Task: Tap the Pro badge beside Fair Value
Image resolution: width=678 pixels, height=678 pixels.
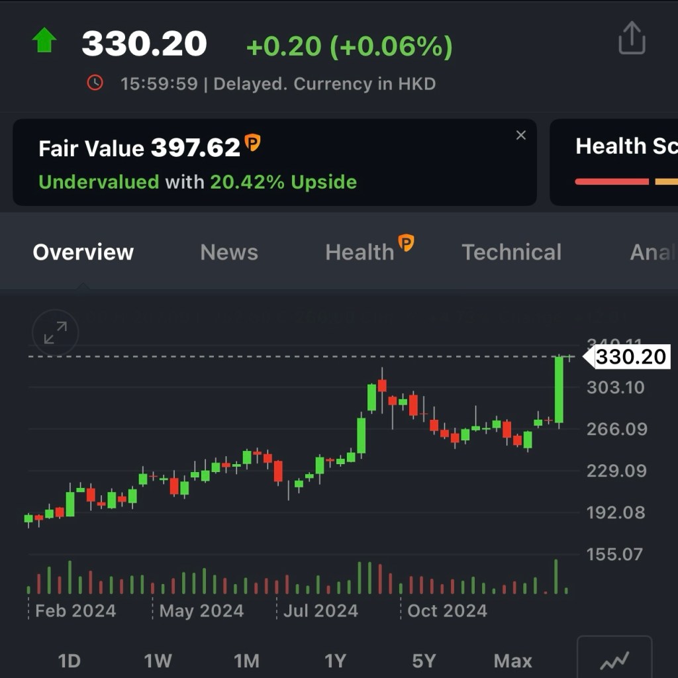Action: 253,143
